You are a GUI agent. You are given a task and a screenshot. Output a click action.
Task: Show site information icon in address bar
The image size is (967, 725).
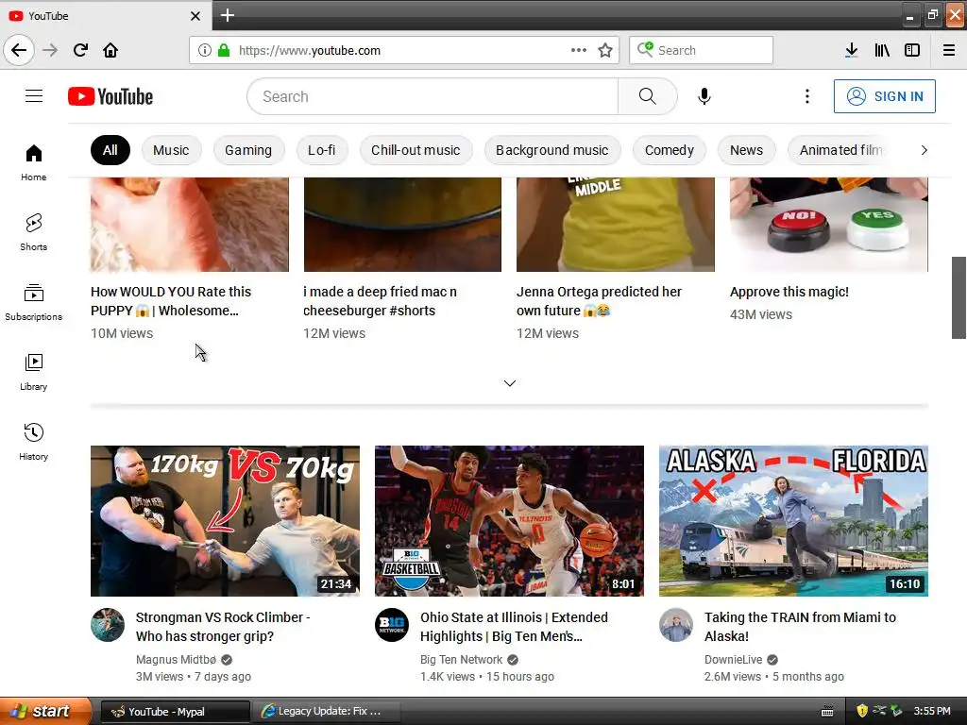(x=205, y=50)
